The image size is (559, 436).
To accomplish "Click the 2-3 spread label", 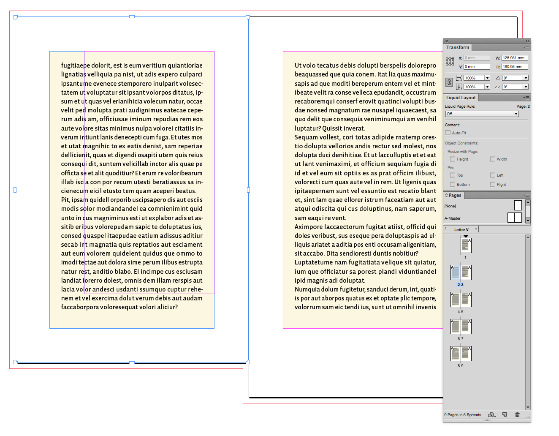I will [461, 285].
